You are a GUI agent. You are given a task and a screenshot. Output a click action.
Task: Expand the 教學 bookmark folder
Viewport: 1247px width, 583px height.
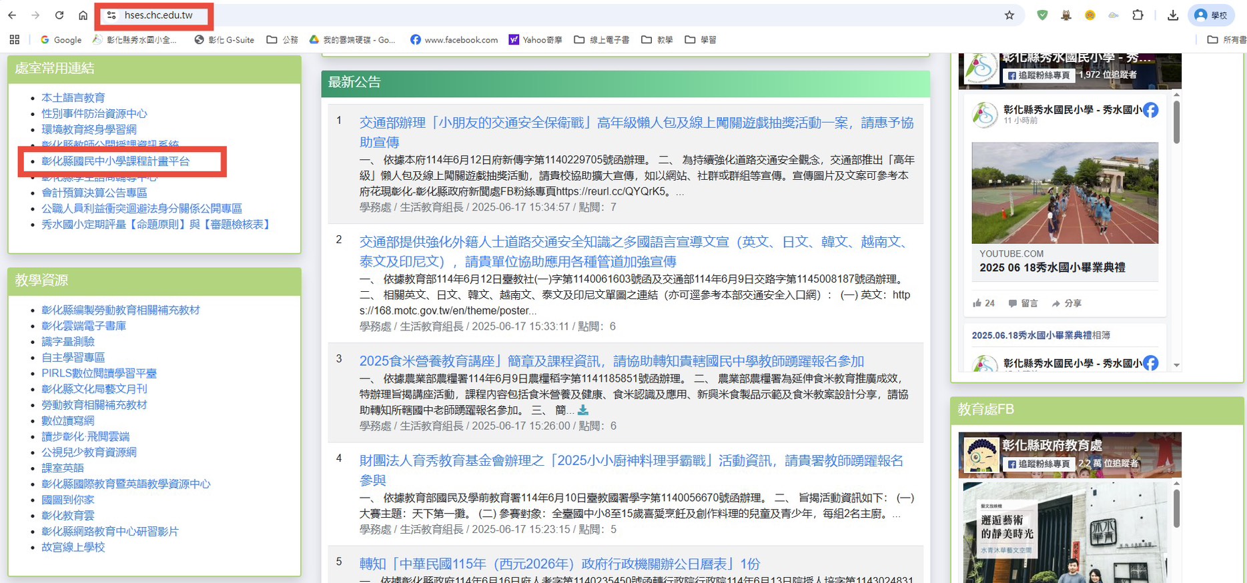click(x=657, y=40)
